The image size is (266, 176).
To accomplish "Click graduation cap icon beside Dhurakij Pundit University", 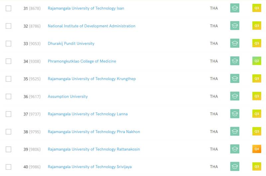I will click(235, 43).
